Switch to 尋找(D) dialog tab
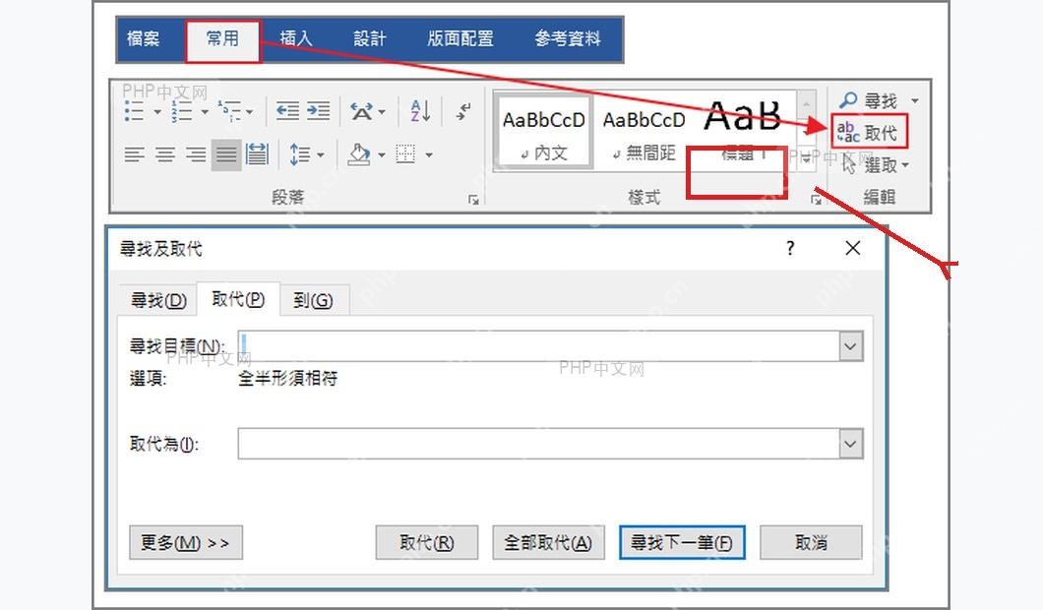Screen dimensions: 1043x610 tap(158, 301)
